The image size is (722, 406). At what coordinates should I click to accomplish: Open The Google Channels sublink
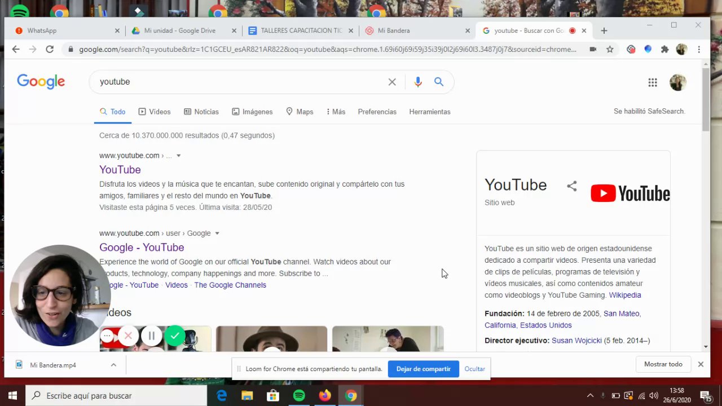click(x=230, y=285)
